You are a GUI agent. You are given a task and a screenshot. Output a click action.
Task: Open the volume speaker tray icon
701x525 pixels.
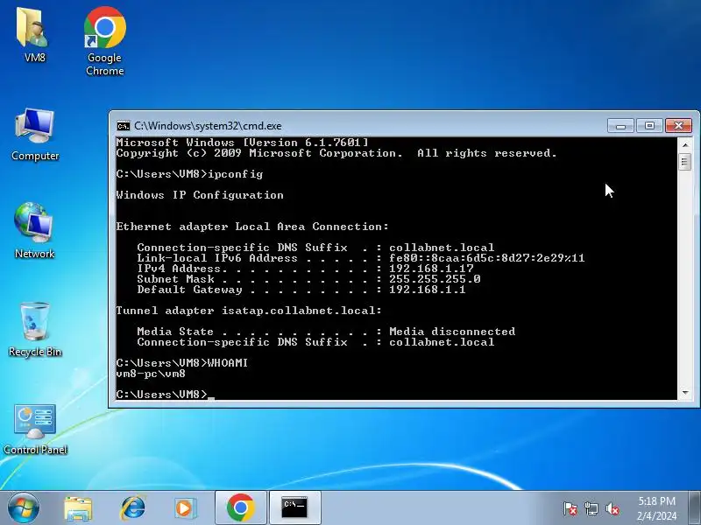click(612, 508)
